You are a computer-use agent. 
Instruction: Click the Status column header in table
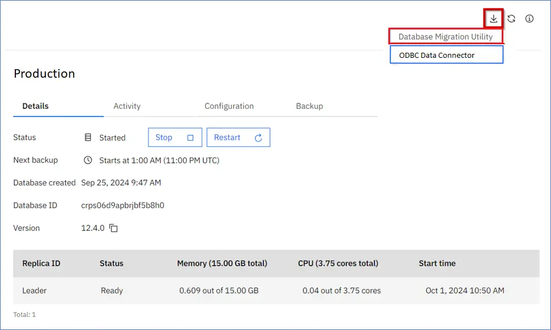click(x=112, y=263)
